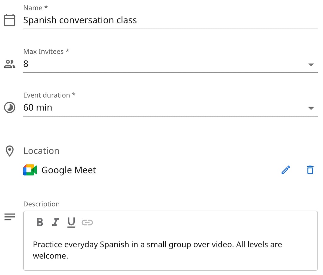Click the clock icon beside Event duration
The image size is (323, 275).
[10, 108]
